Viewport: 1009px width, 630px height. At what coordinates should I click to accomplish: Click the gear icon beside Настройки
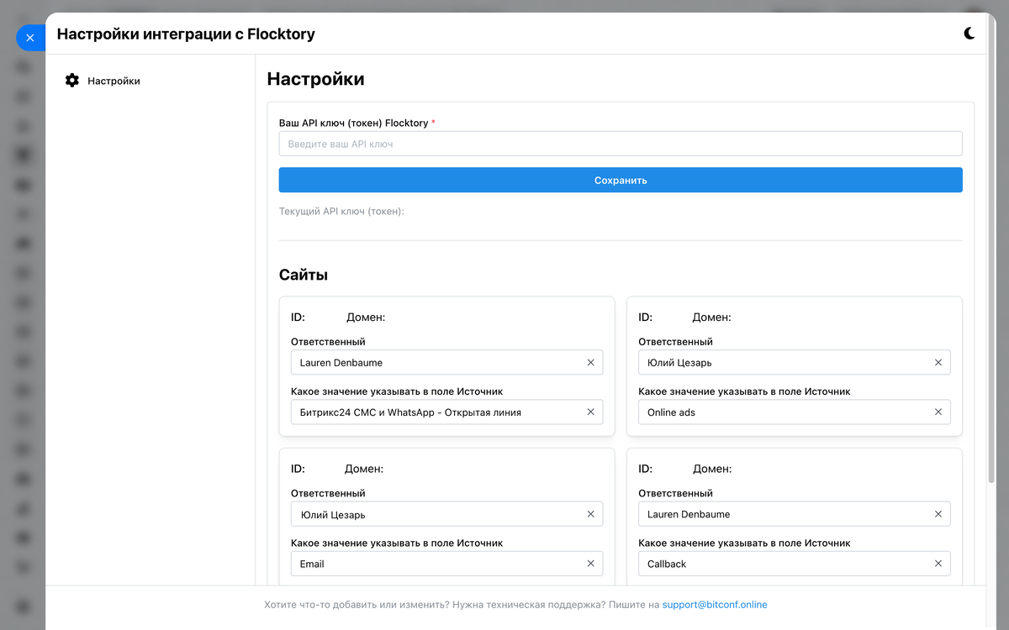(72, 81)
